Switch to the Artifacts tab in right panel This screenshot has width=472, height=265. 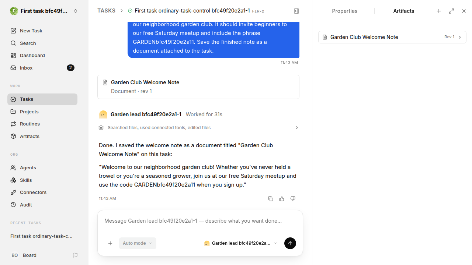point(403,11)
